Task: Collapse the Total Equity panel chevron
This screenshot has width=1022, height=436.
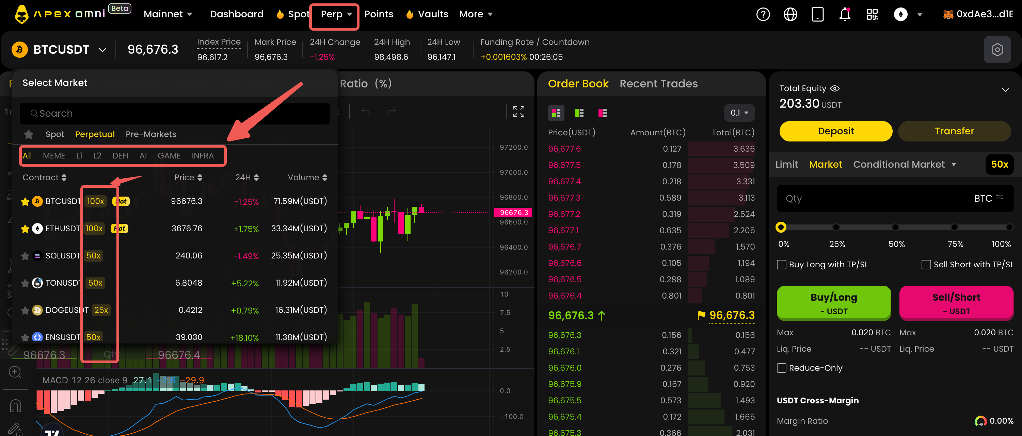Action: pos(1005,90)
